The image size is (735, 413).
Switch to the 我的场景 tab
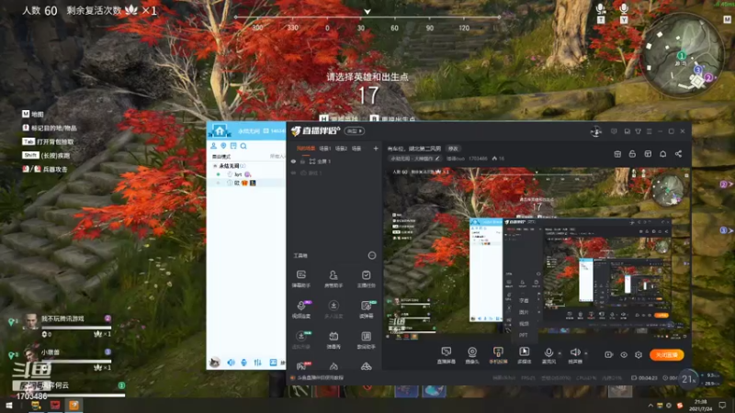(x=306, y=149)
